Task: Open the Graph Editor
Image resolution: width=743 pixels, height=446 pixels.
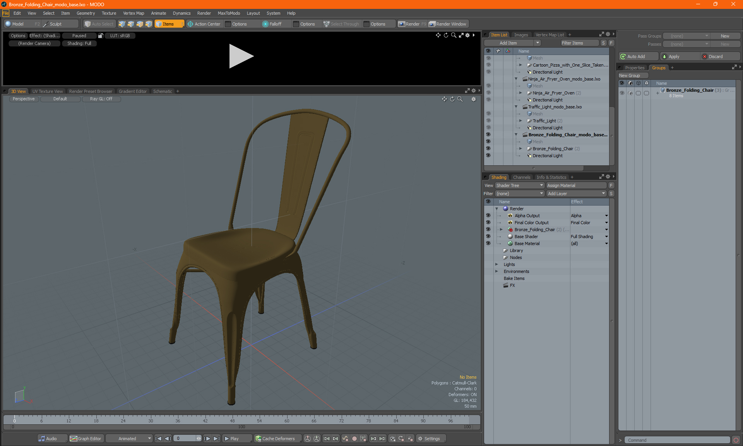Action: [86, 439]
